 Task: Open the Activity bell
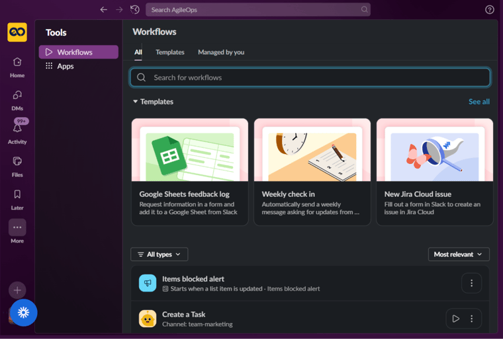17,132
